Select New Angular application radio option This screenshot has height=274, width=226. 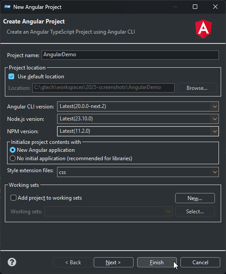point(12,150)
